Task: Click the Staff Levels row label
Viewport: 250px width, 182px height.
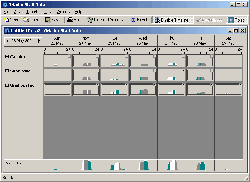Action: point(16,163)
